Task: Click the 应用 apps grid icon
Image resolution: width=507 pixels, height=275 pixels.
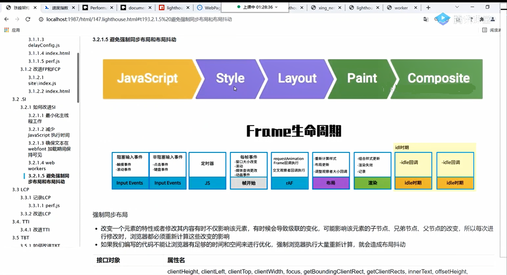Action: [x=6, y=30]
